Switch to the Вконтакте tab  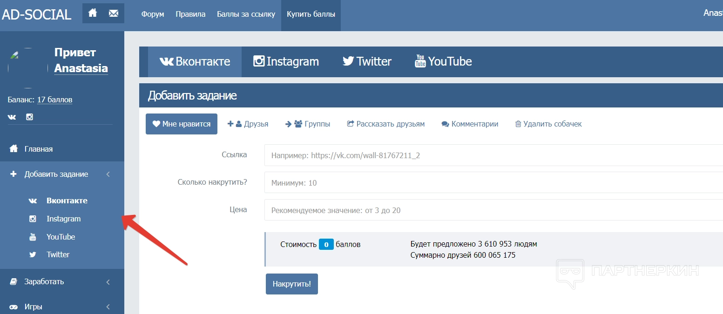point(195,61)
